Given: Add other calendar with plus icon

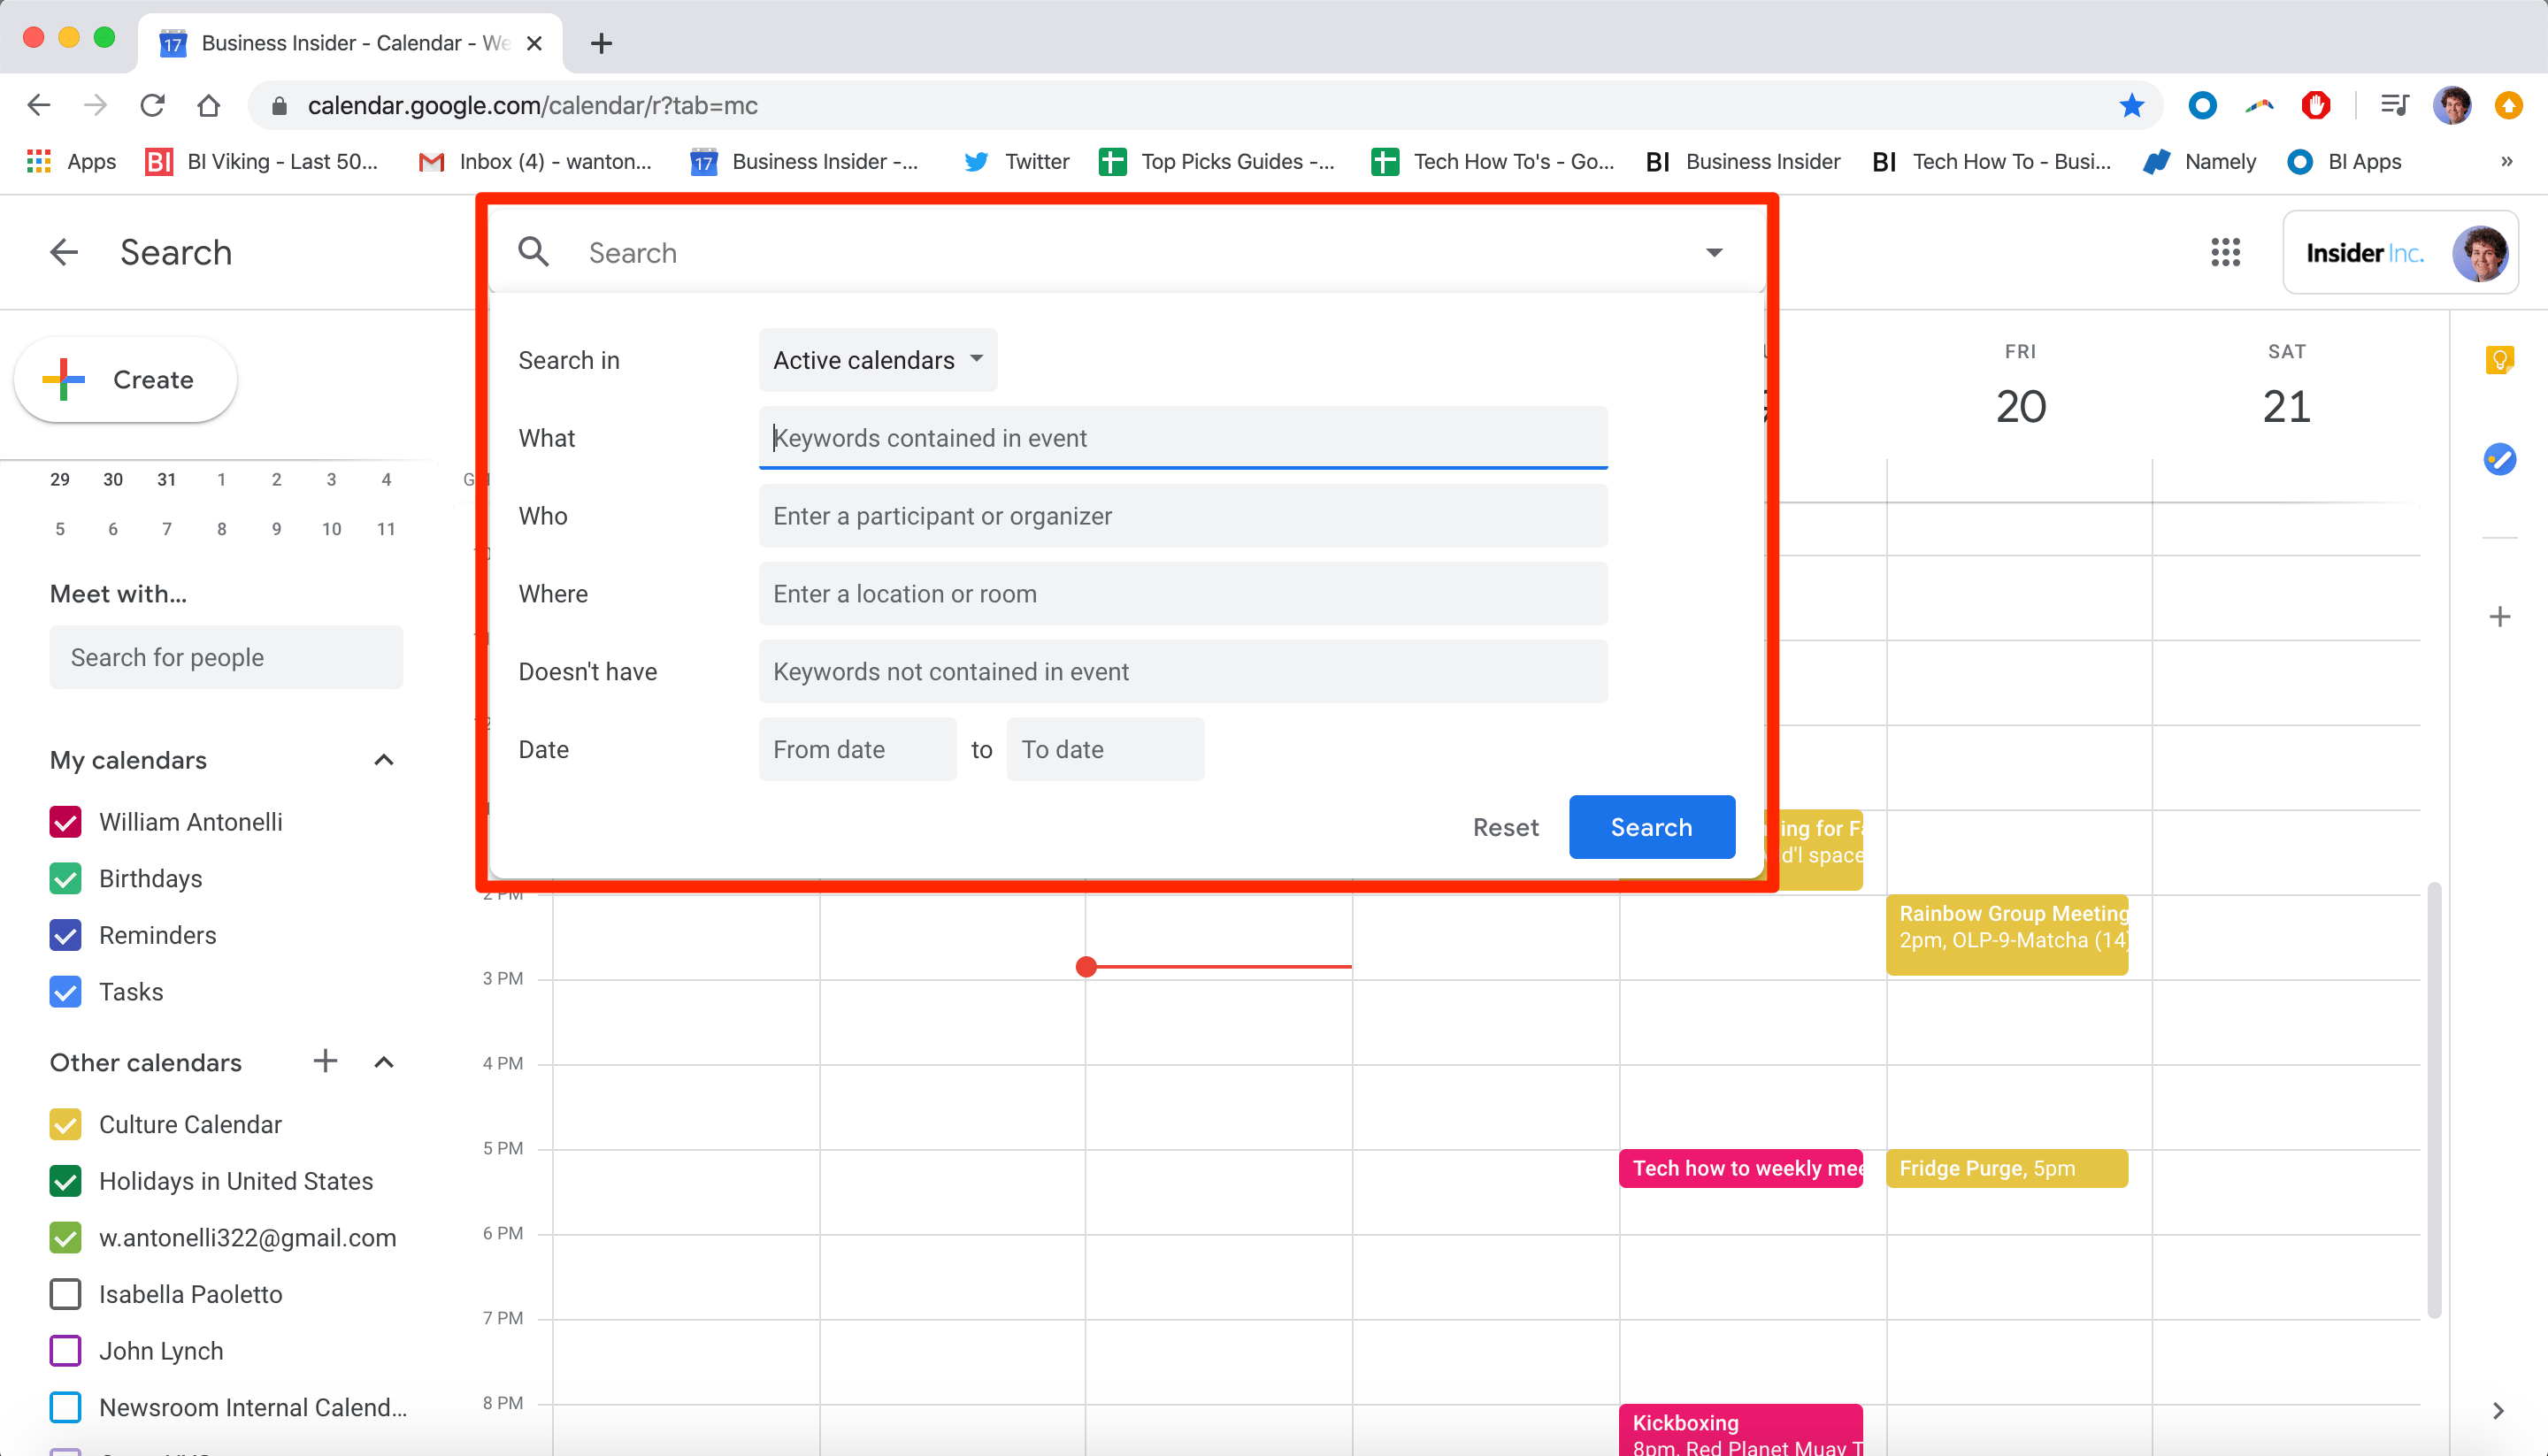Looking at the screenshot, I should [325, 1061].
